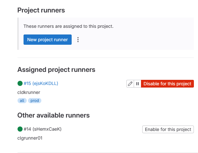Click the Assigned project runners heading
The width and height of the screenshot is (198, 153).
[x=56, y=70]
